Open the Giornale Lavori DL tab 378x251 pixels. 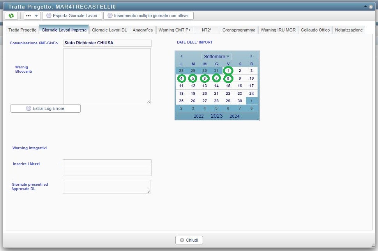[x=109, y=30]
